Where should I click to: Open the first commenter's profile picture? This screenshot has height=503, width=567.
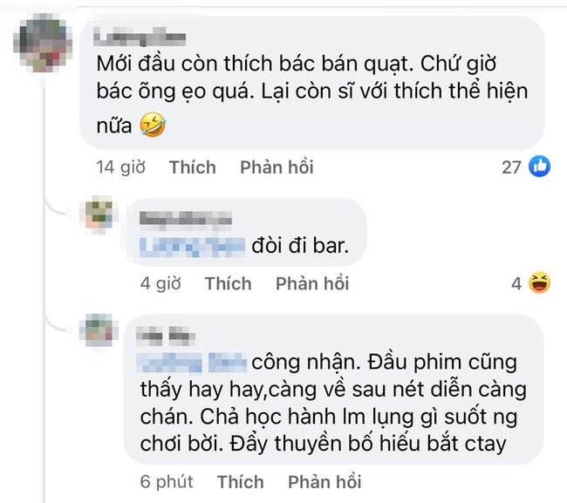coord(43,43)
